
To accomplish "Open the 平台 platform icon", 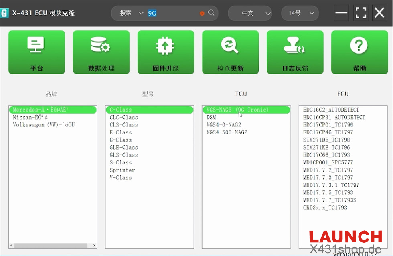I will pyautogui.click(x=36, y=52).
